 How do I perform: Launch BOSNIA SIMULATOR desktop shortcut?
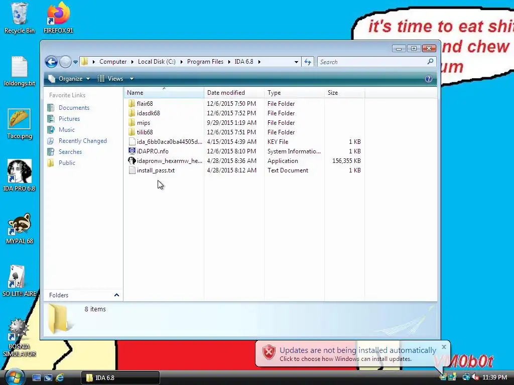(20, 337)
